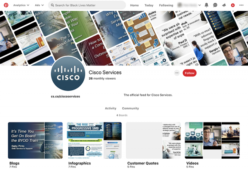
Task: Open the Following feed
Action: click(x=166, y=5)
